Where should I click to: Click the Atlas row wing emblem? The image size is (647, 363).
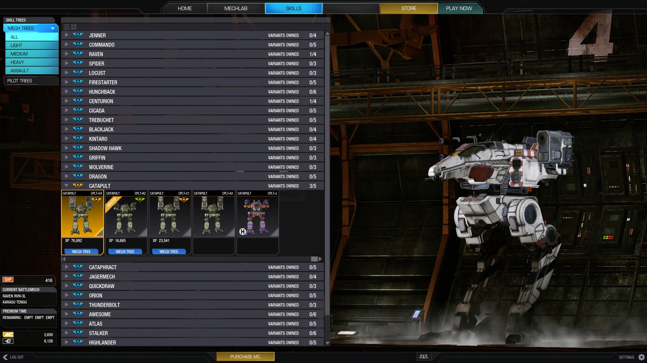click(78, 323)
